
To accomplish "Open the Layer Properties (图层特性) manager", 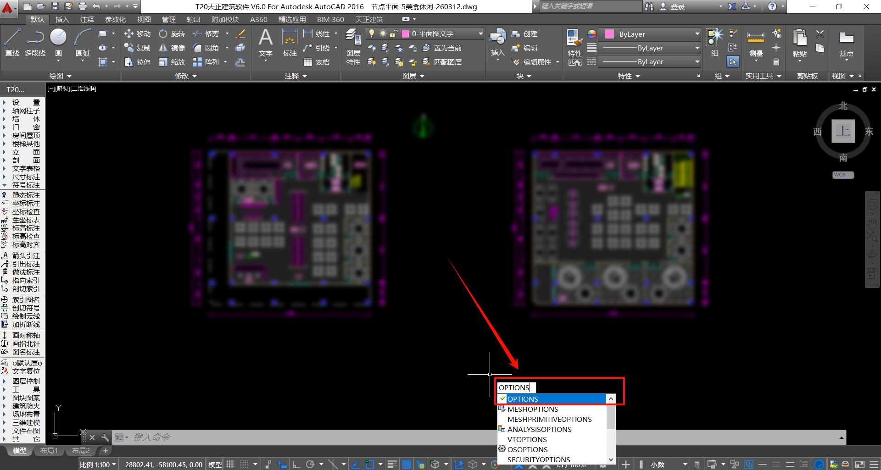I will 353,47.
